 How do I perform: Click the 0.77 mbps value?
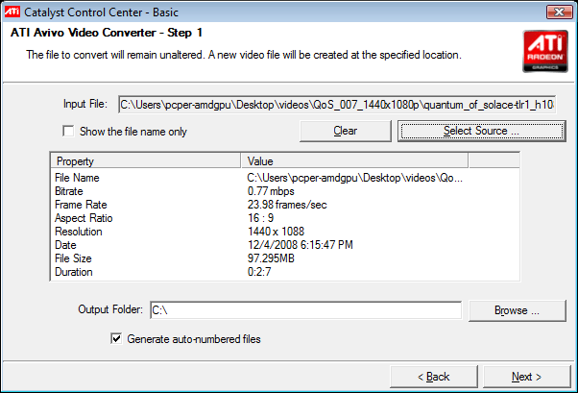271,191
